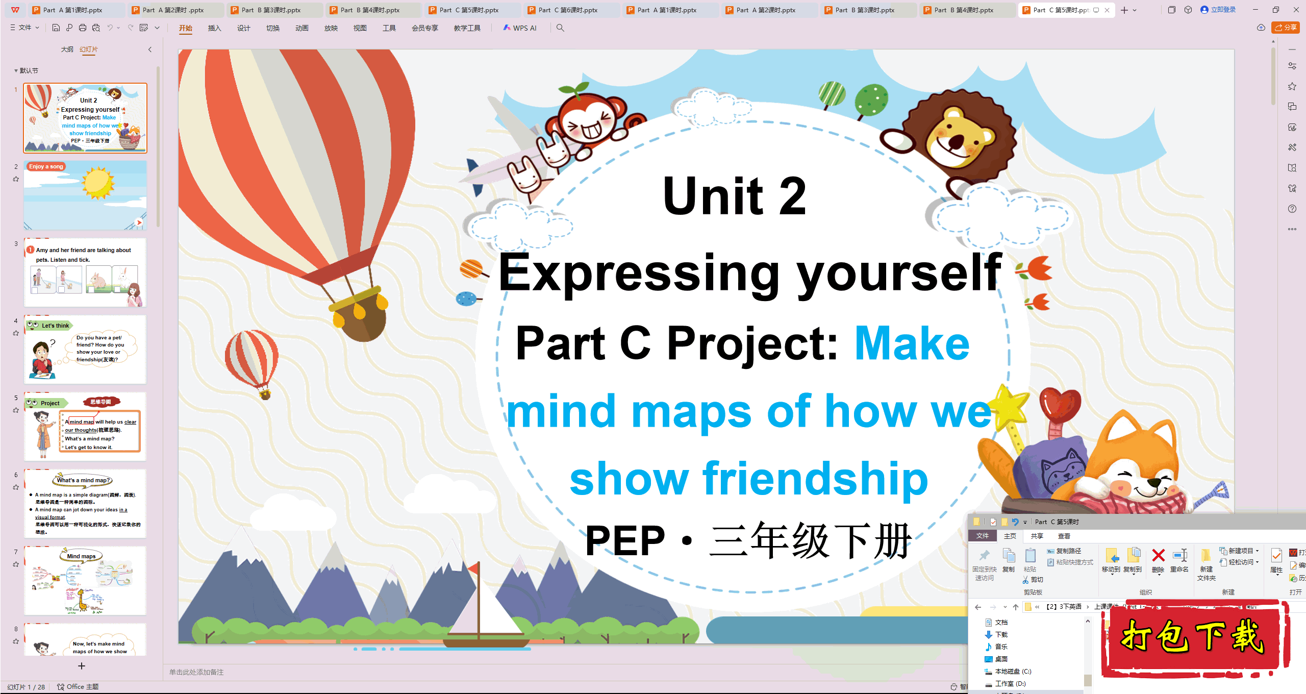Click the notes field 单击此处添加备注

coord(196,672)
